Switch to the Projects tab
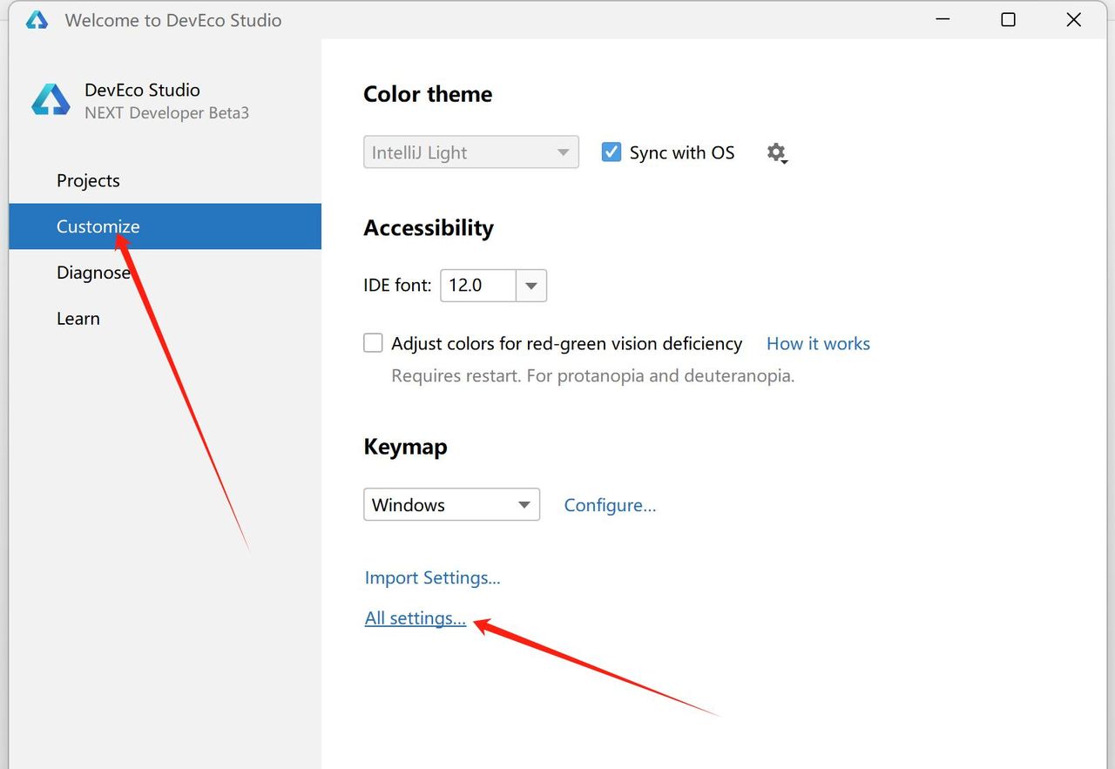 pyautogui.click(x=88, y=180)
